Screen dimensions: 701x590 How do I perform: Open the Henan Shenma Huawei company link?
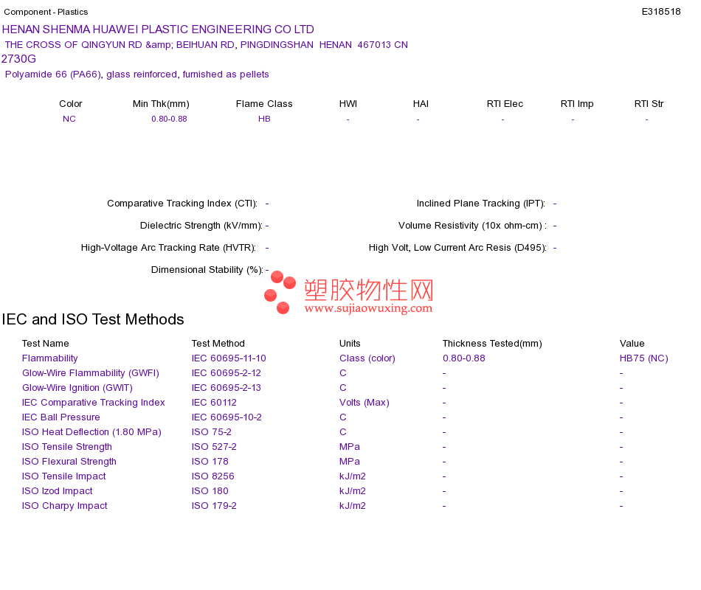pyautogui.click(x=158, y=29)
